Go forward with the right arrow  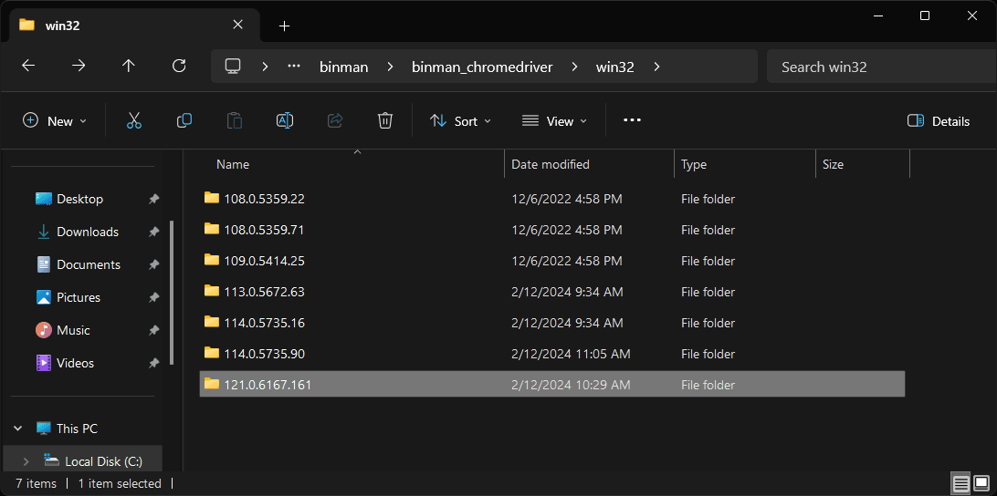tap(79, 66)
